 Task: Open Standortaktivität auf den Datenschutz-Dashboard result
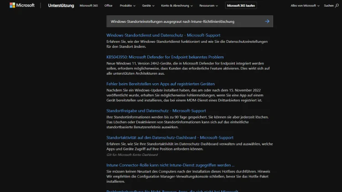170,137
